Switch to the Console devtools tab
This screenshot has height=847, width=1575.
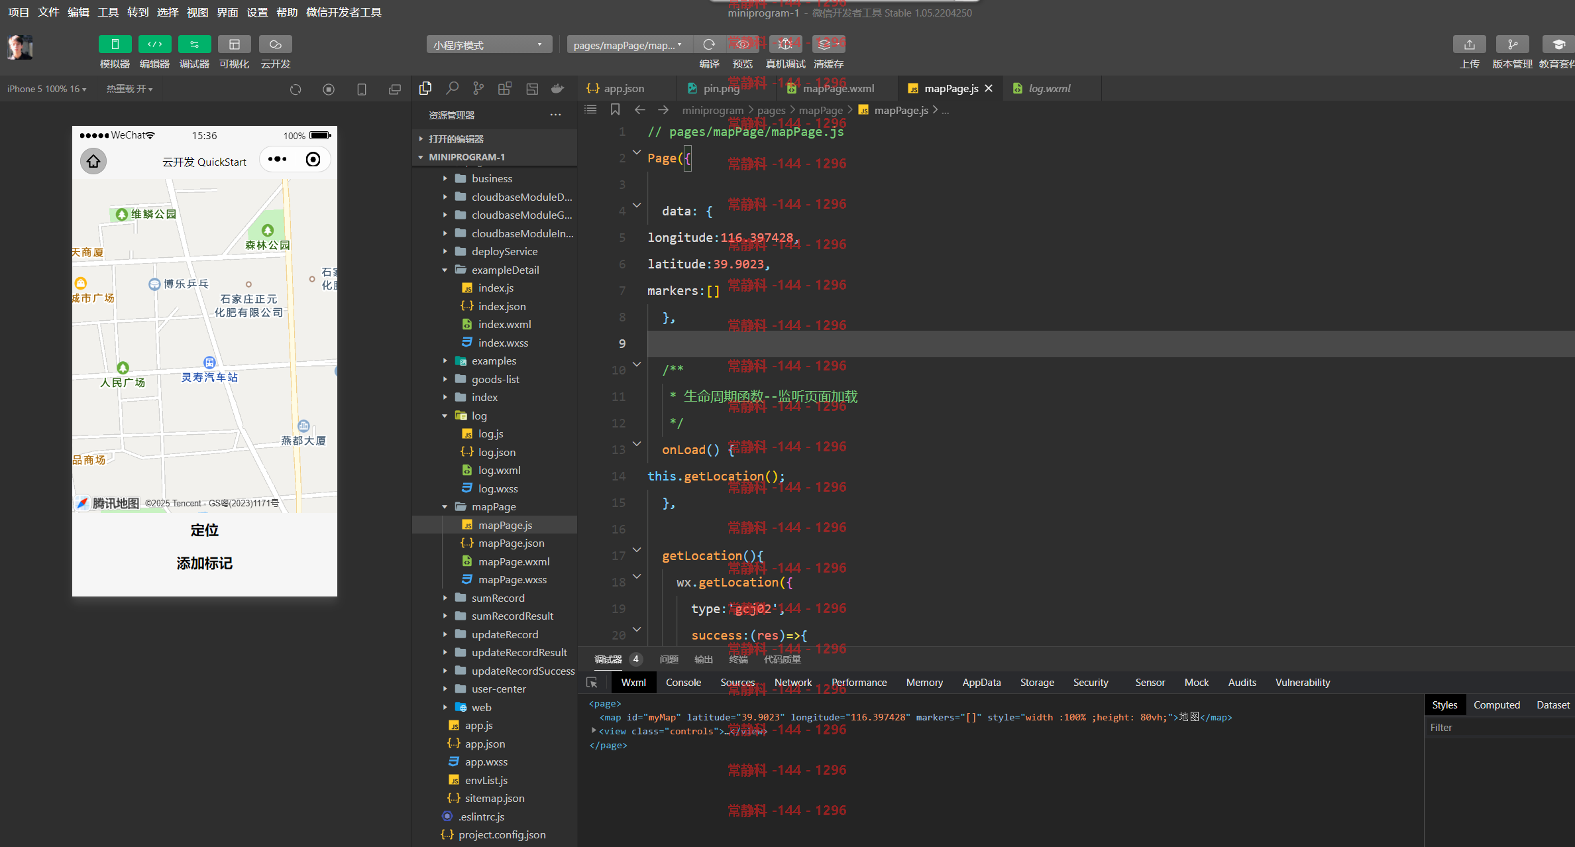point(683,682)
